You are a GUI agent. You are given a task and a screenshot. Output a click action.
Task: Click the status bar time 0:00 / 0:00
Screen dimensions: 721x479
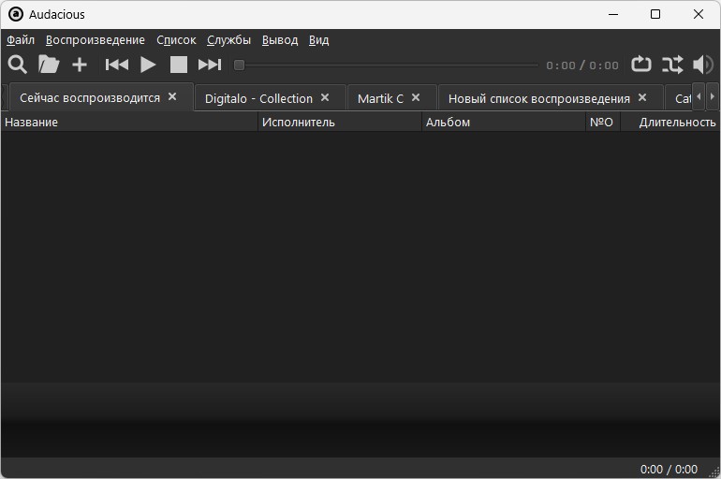coord(669,470)
